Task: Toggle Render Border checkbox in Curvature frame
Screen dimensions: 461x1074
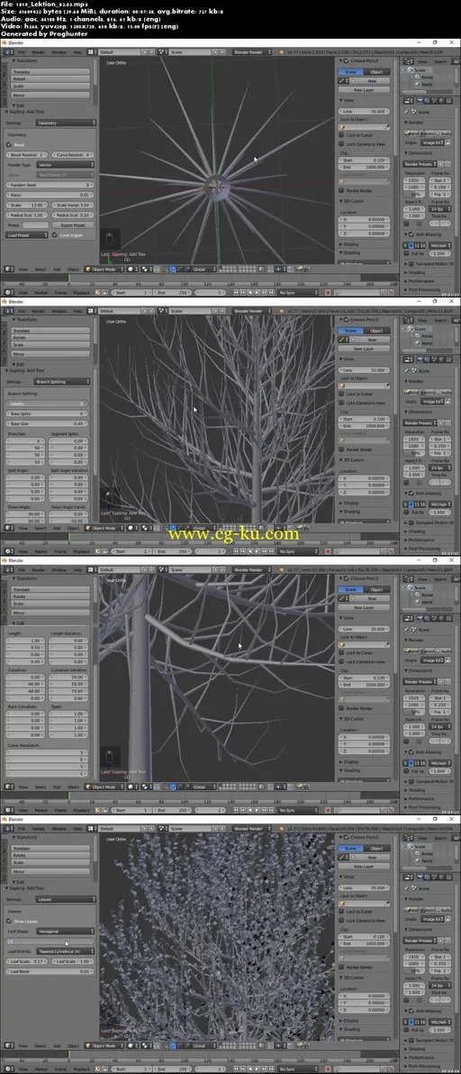Action: coord(342,708)
